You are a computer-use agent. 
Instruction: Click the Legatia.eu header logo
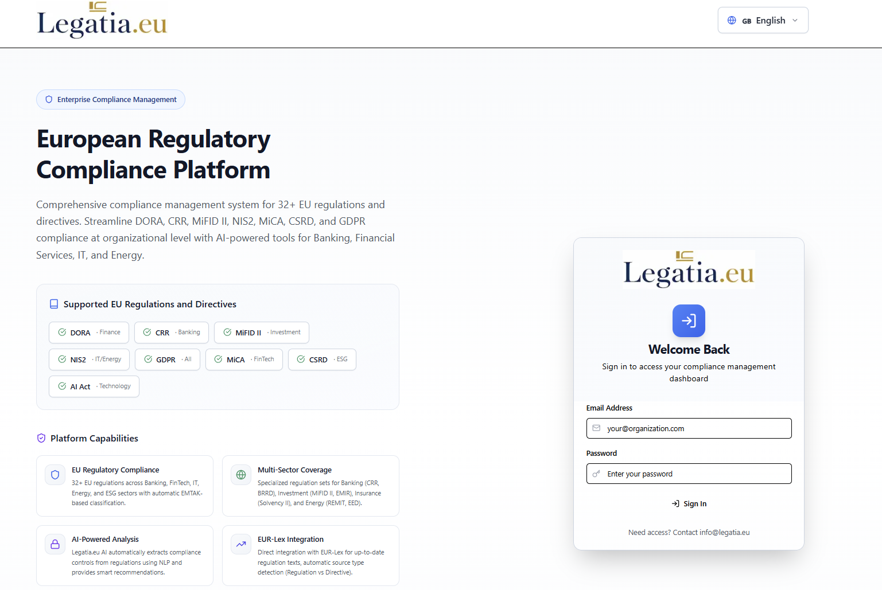click(x=102, y=20)
